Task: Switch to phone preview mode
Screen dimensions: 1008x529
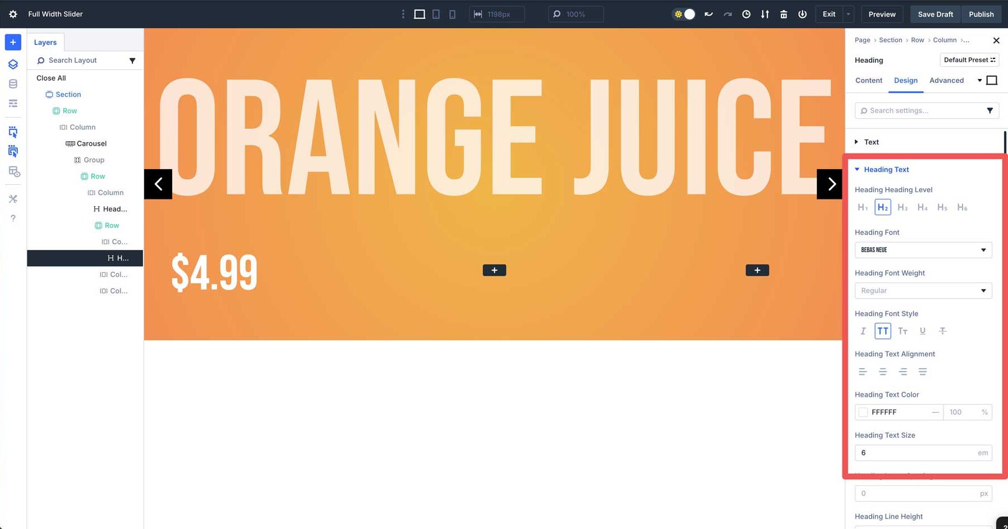Action: 452,14
